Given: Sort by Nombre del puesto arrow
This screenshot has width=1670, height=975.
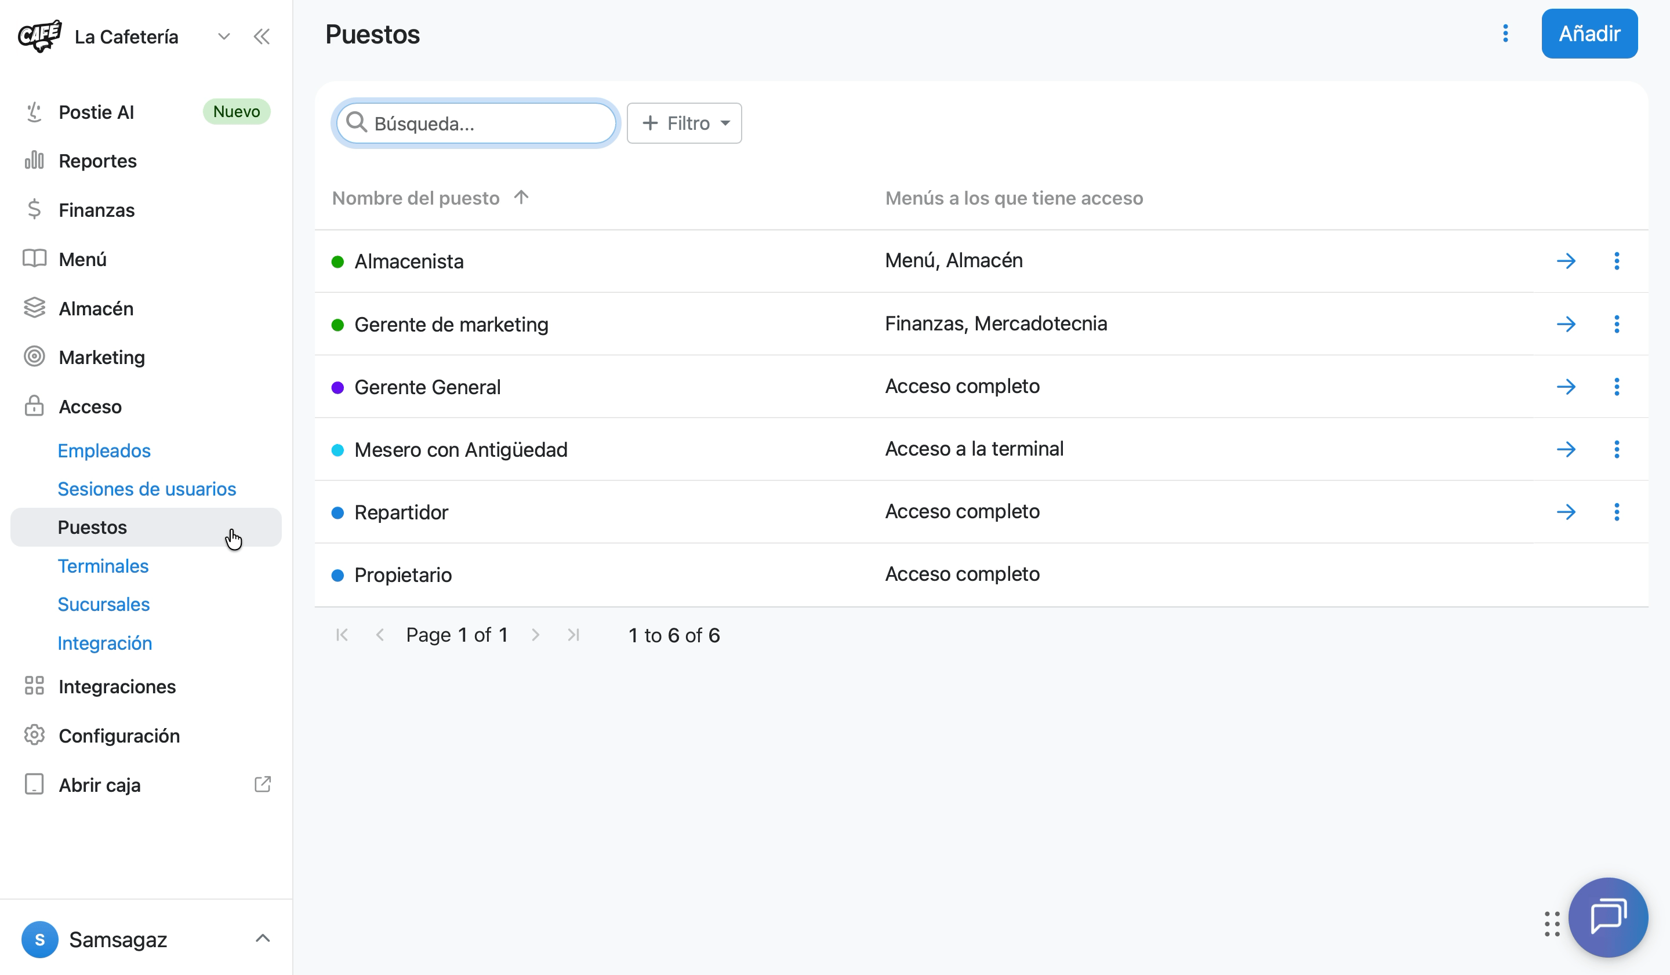Looking at the screenshot, I should (x=521, y=198).
